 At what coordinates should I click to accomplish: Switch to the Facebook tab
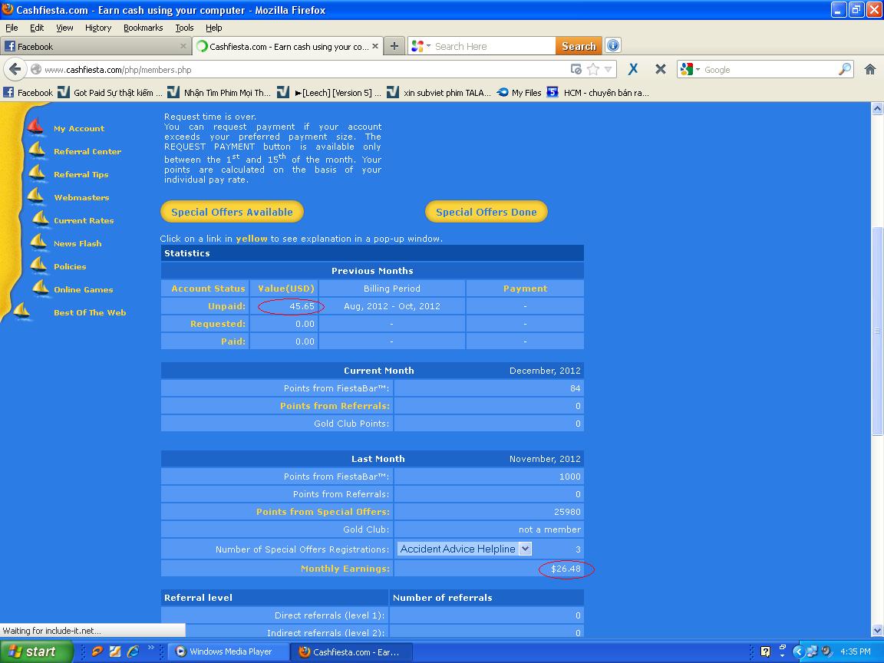[92, 46]
